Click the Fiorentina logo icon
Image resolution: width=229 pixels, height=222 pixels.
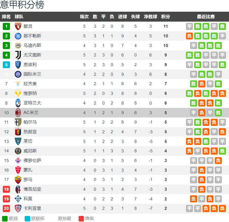pos(18,160)
